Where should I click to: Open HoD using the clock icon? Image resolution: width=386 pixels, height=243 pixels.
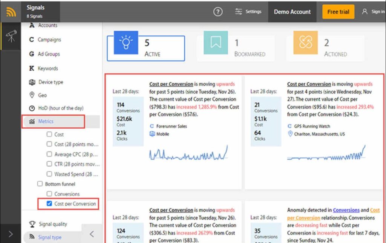coord(31,109)
